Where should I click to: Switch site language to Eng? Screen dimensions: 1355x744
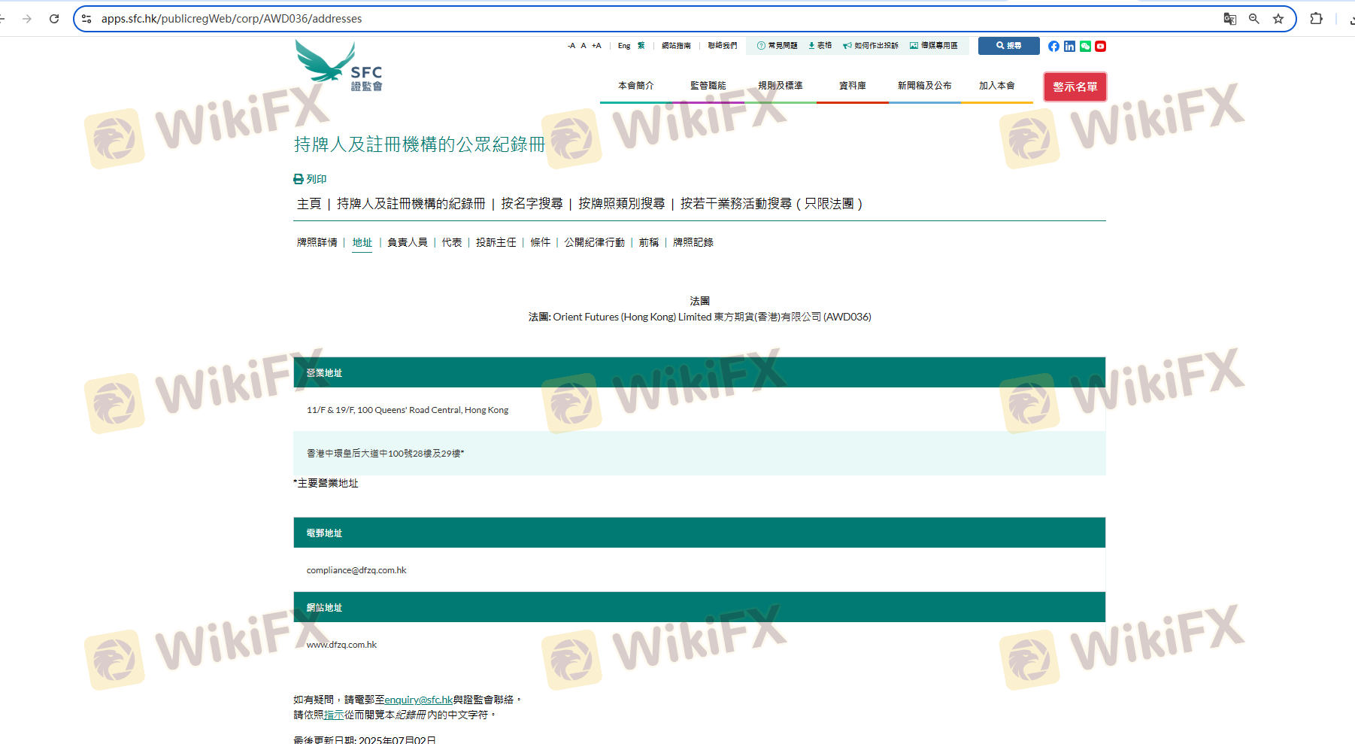point(624,46)
